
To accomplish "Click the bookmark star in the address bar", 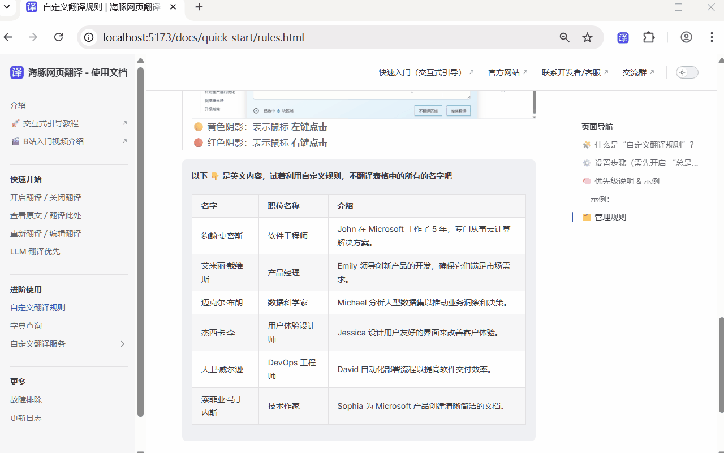I will click(x=587, y=37).
